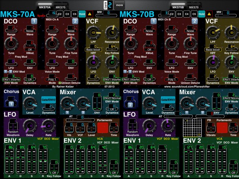
Task: Toggle MKS-70A ENV 1 Key Follow Off switch
Action: coord(54,167)
